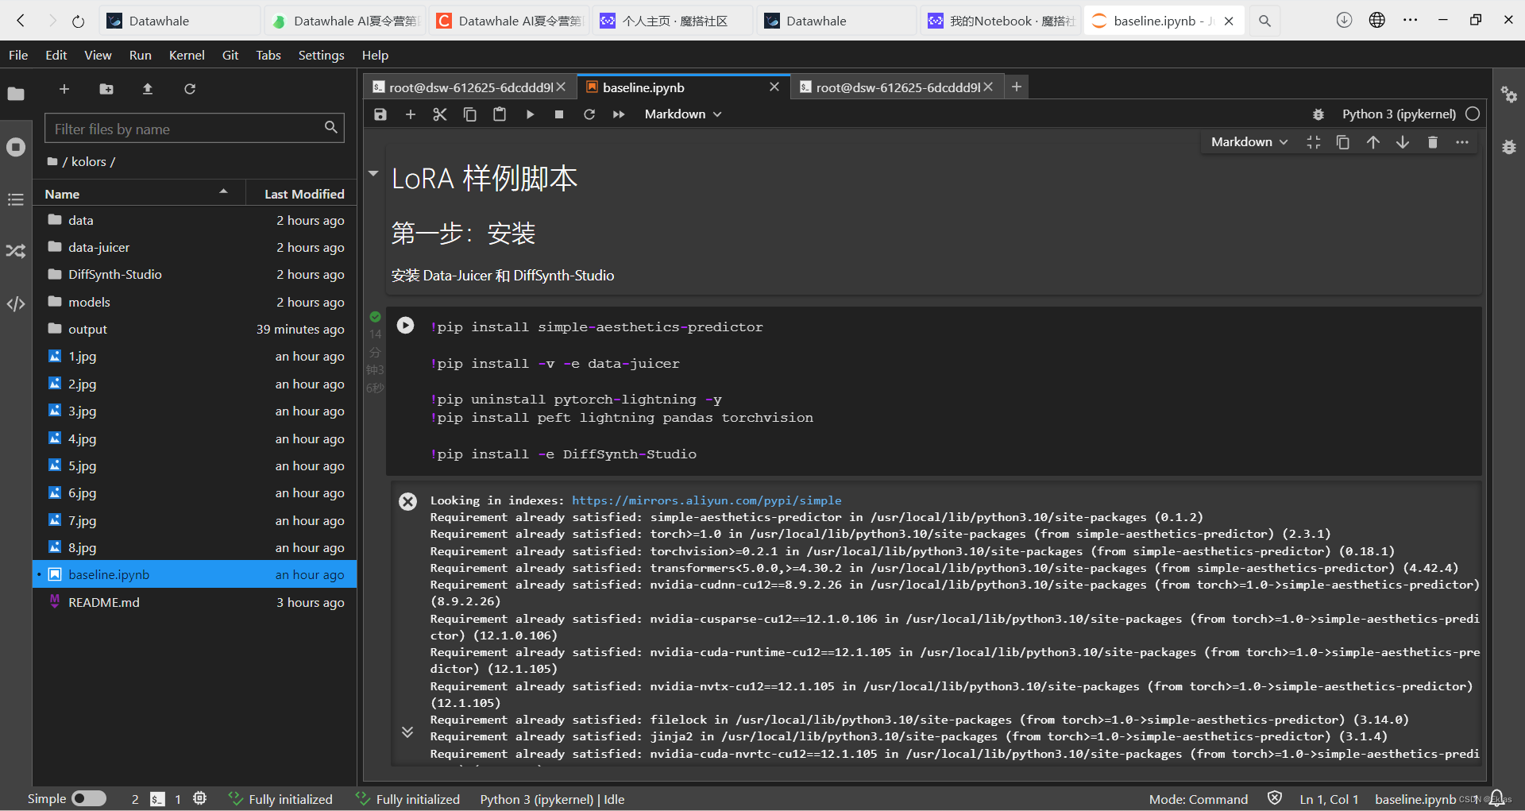This screenshot has width=1525, height=811.
Task: Restart the kernel from notebook toolbar
Action: point(589,114)
